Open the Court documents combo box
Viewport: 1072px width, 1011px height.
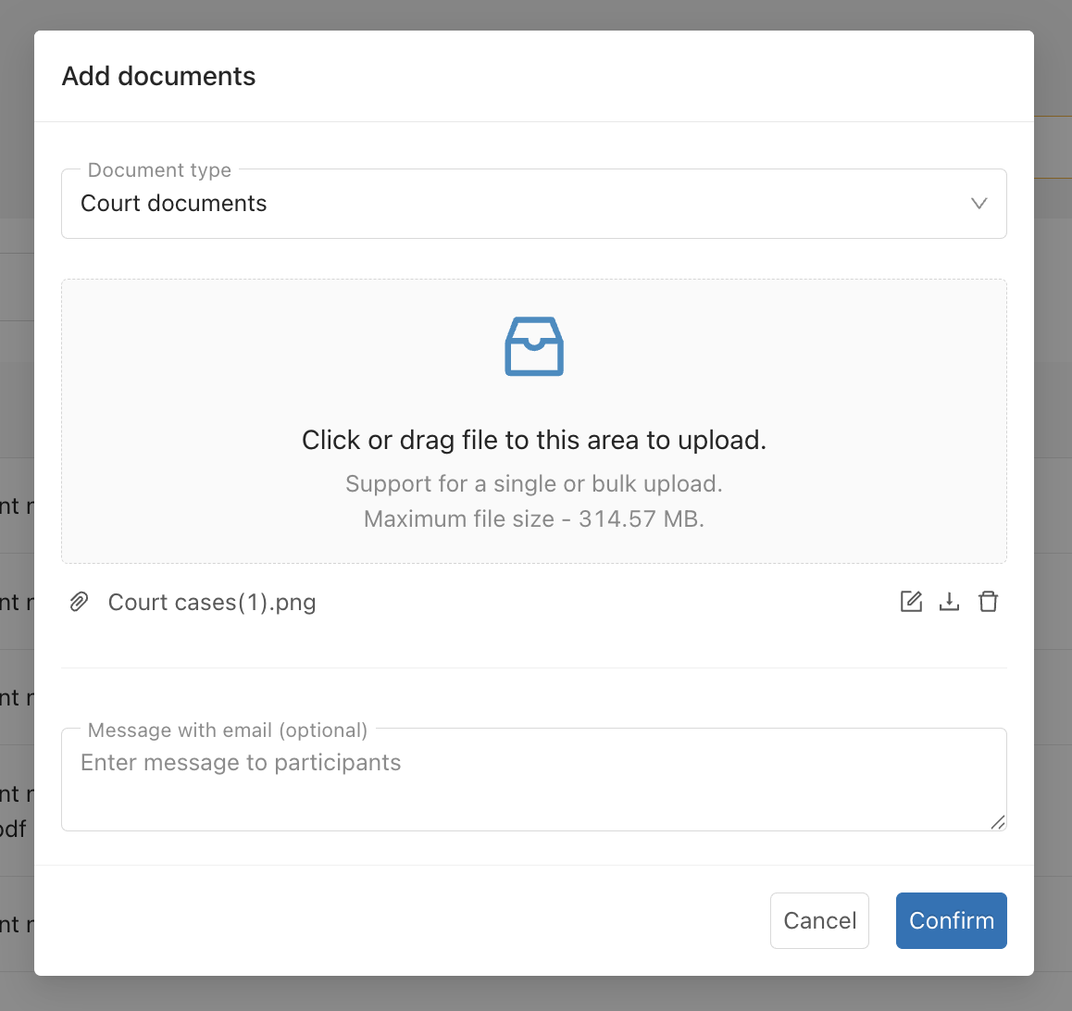pyautogui.click(x=534, y=204)
